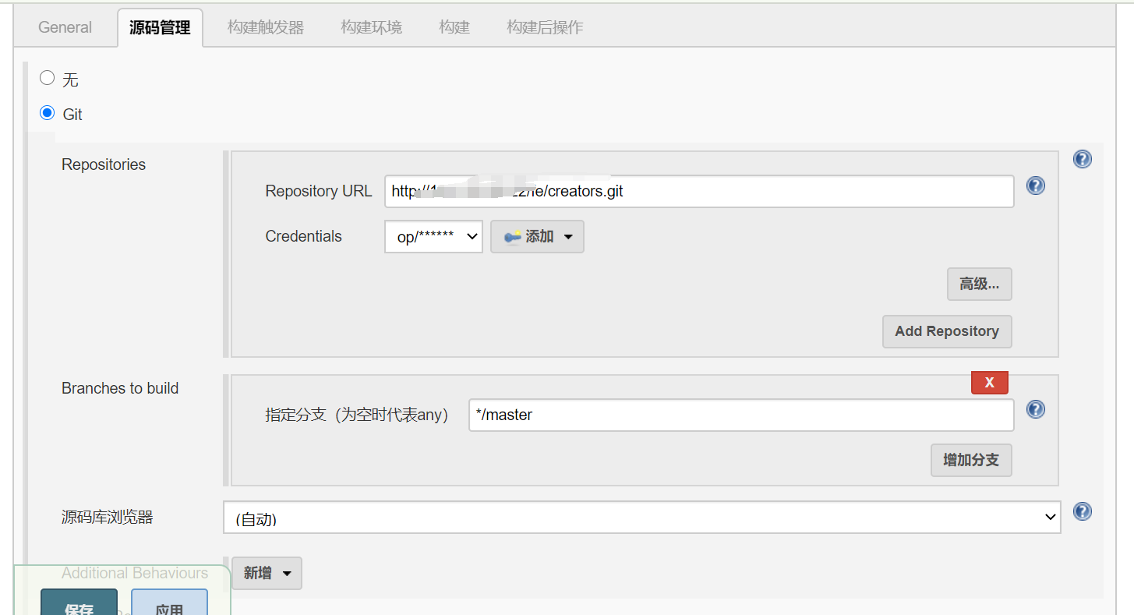Image resolution: width=1134 pixels, height=615 pixels.
Task: Expand the 源码库浏览器 (自动) dropdown
Action: point(641,518)
